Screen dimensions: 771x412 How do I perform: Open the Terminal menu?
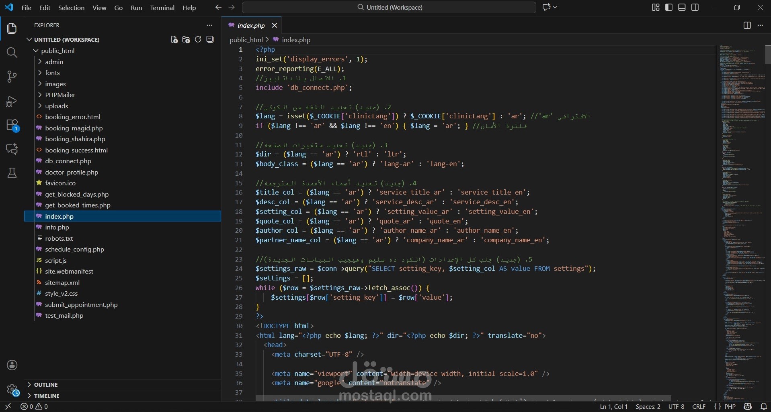pos(162,8)
